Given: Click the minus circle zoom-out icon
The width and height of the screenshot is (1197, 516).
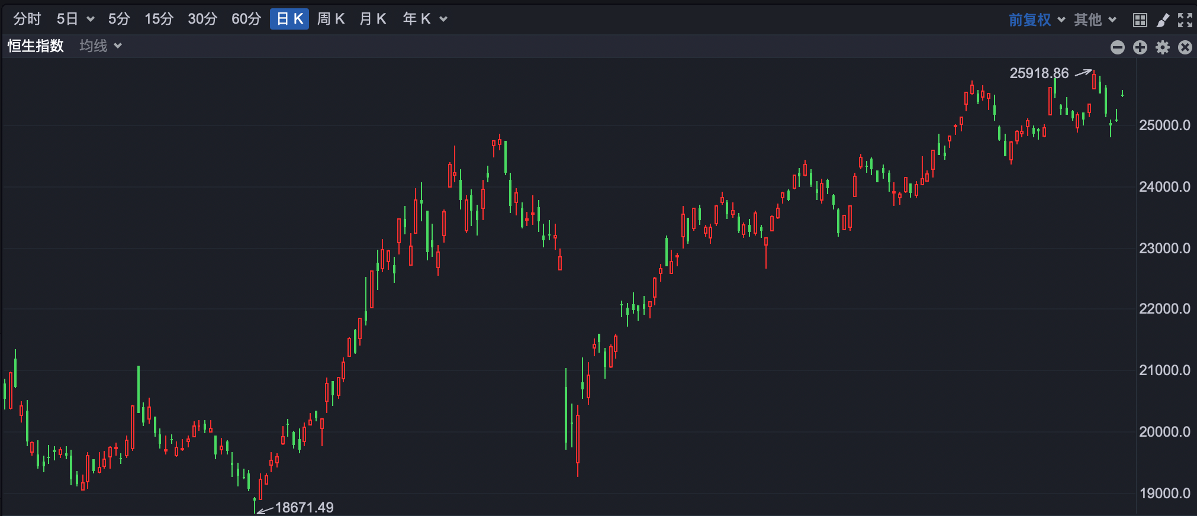Looking at the screenshot, I should coord(1117,47).
